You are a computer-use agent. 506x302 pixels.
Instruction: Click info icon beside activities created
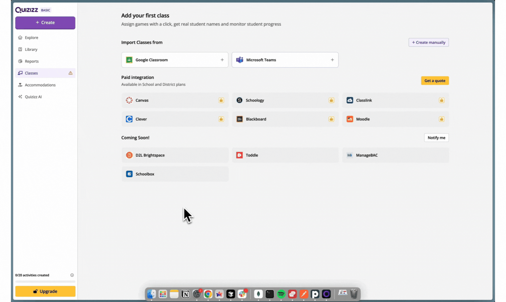[72, 275]
